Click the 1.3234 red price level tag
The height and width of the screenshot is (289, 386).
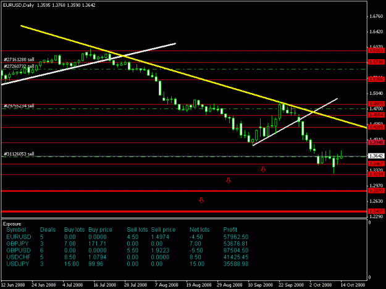(376, 174)
